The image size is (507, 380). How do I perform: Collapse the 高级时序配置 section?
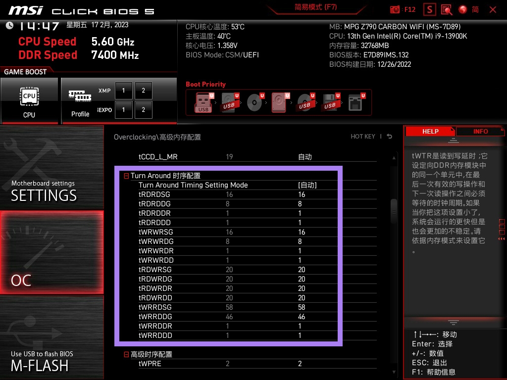[126, 354]
